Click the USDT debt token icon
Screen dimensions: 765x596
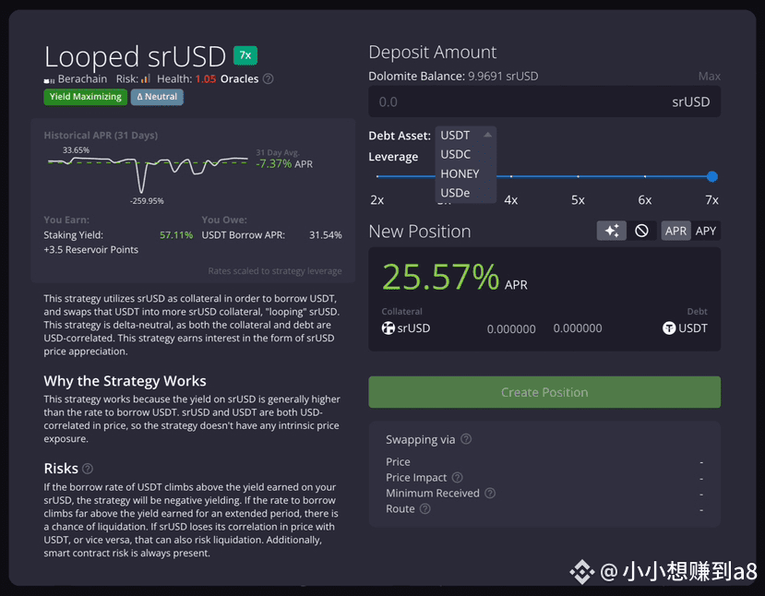(x=669, y=328)
